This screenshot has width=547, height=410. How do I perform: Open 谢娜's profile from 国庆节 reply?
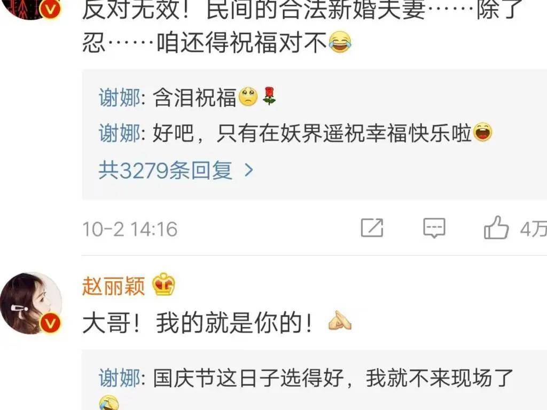click(x=119, y=378)
